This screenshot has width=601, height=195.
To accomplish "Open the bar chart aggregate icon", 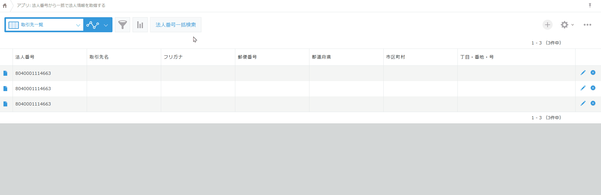I will [x=140, y=25].
